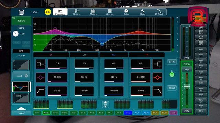Viewport: 220px width, 123px height.
Task: Click the HM gain -11.0 dB field
Action: [114, 91]
